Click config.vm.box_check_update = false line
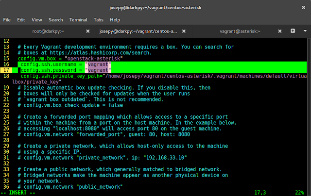311x196 pixels. (70, 105)
